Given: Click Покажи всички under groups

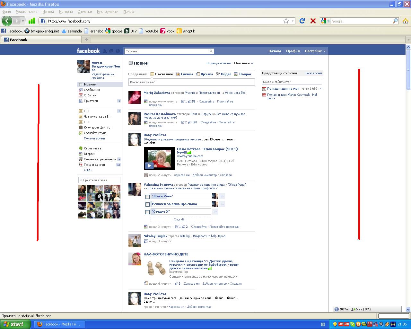Looking at the screenshot, I should pos(94,138).
